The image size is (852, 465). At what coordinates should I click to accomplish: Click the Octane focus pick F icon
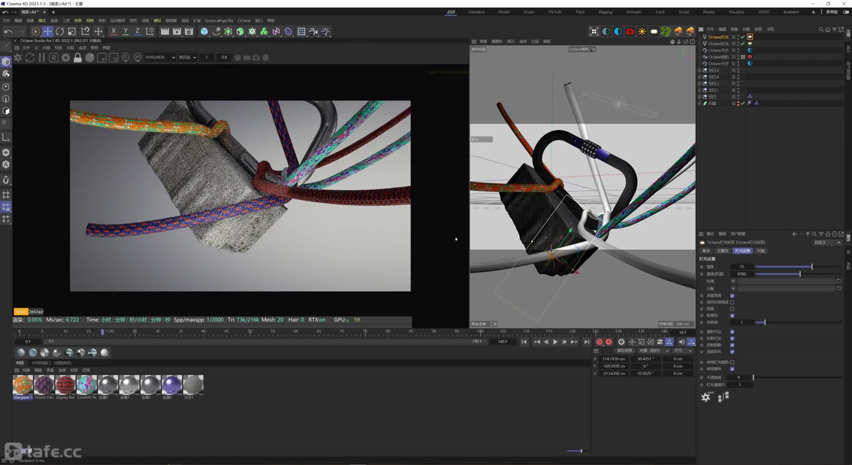(x=125, y=57)
